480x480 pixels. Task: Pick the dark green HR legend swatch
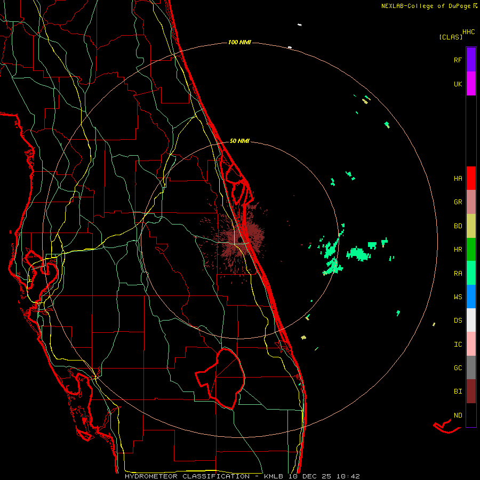471,250
